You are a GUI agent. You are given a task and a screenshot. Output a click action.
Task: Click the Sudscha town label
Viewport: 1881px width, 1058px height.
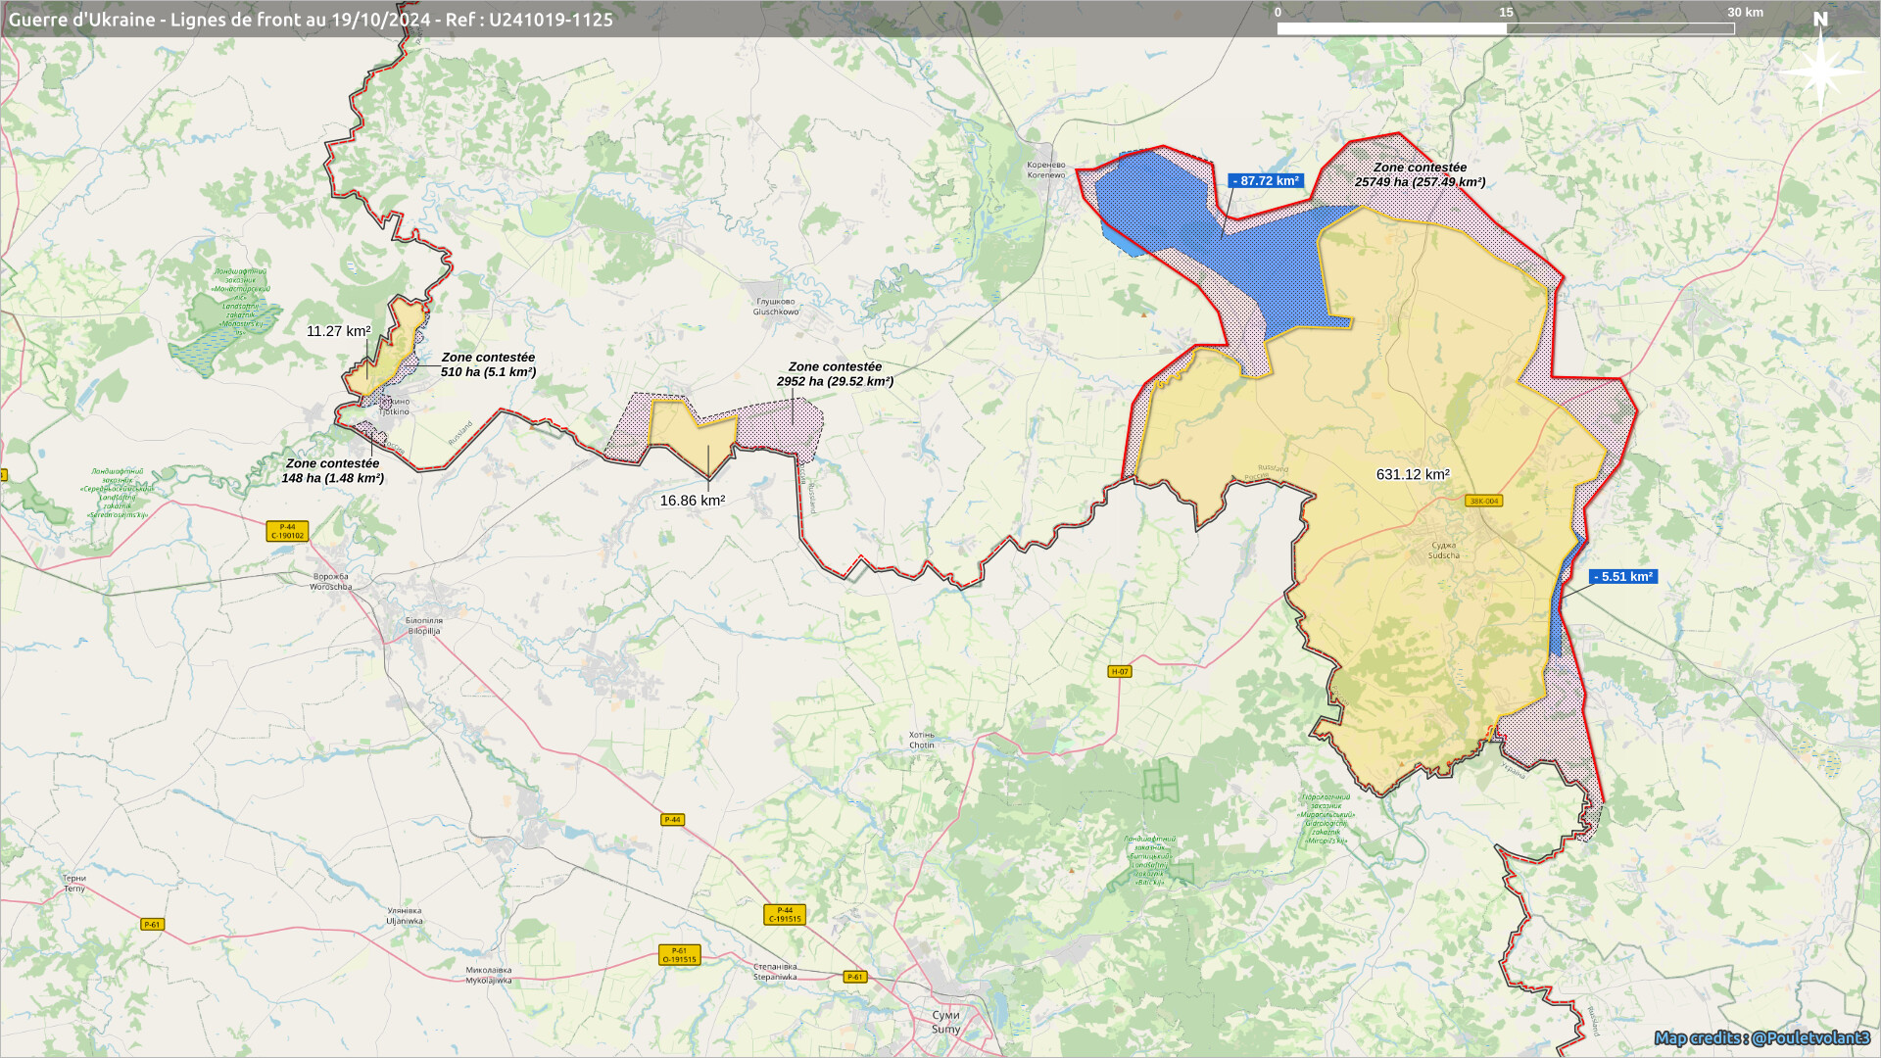click(x=1443, y=551)
